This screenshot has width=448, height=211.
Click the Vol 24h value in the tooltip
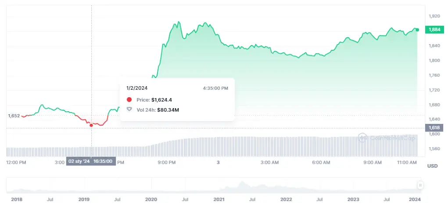[x=168, y=109]
